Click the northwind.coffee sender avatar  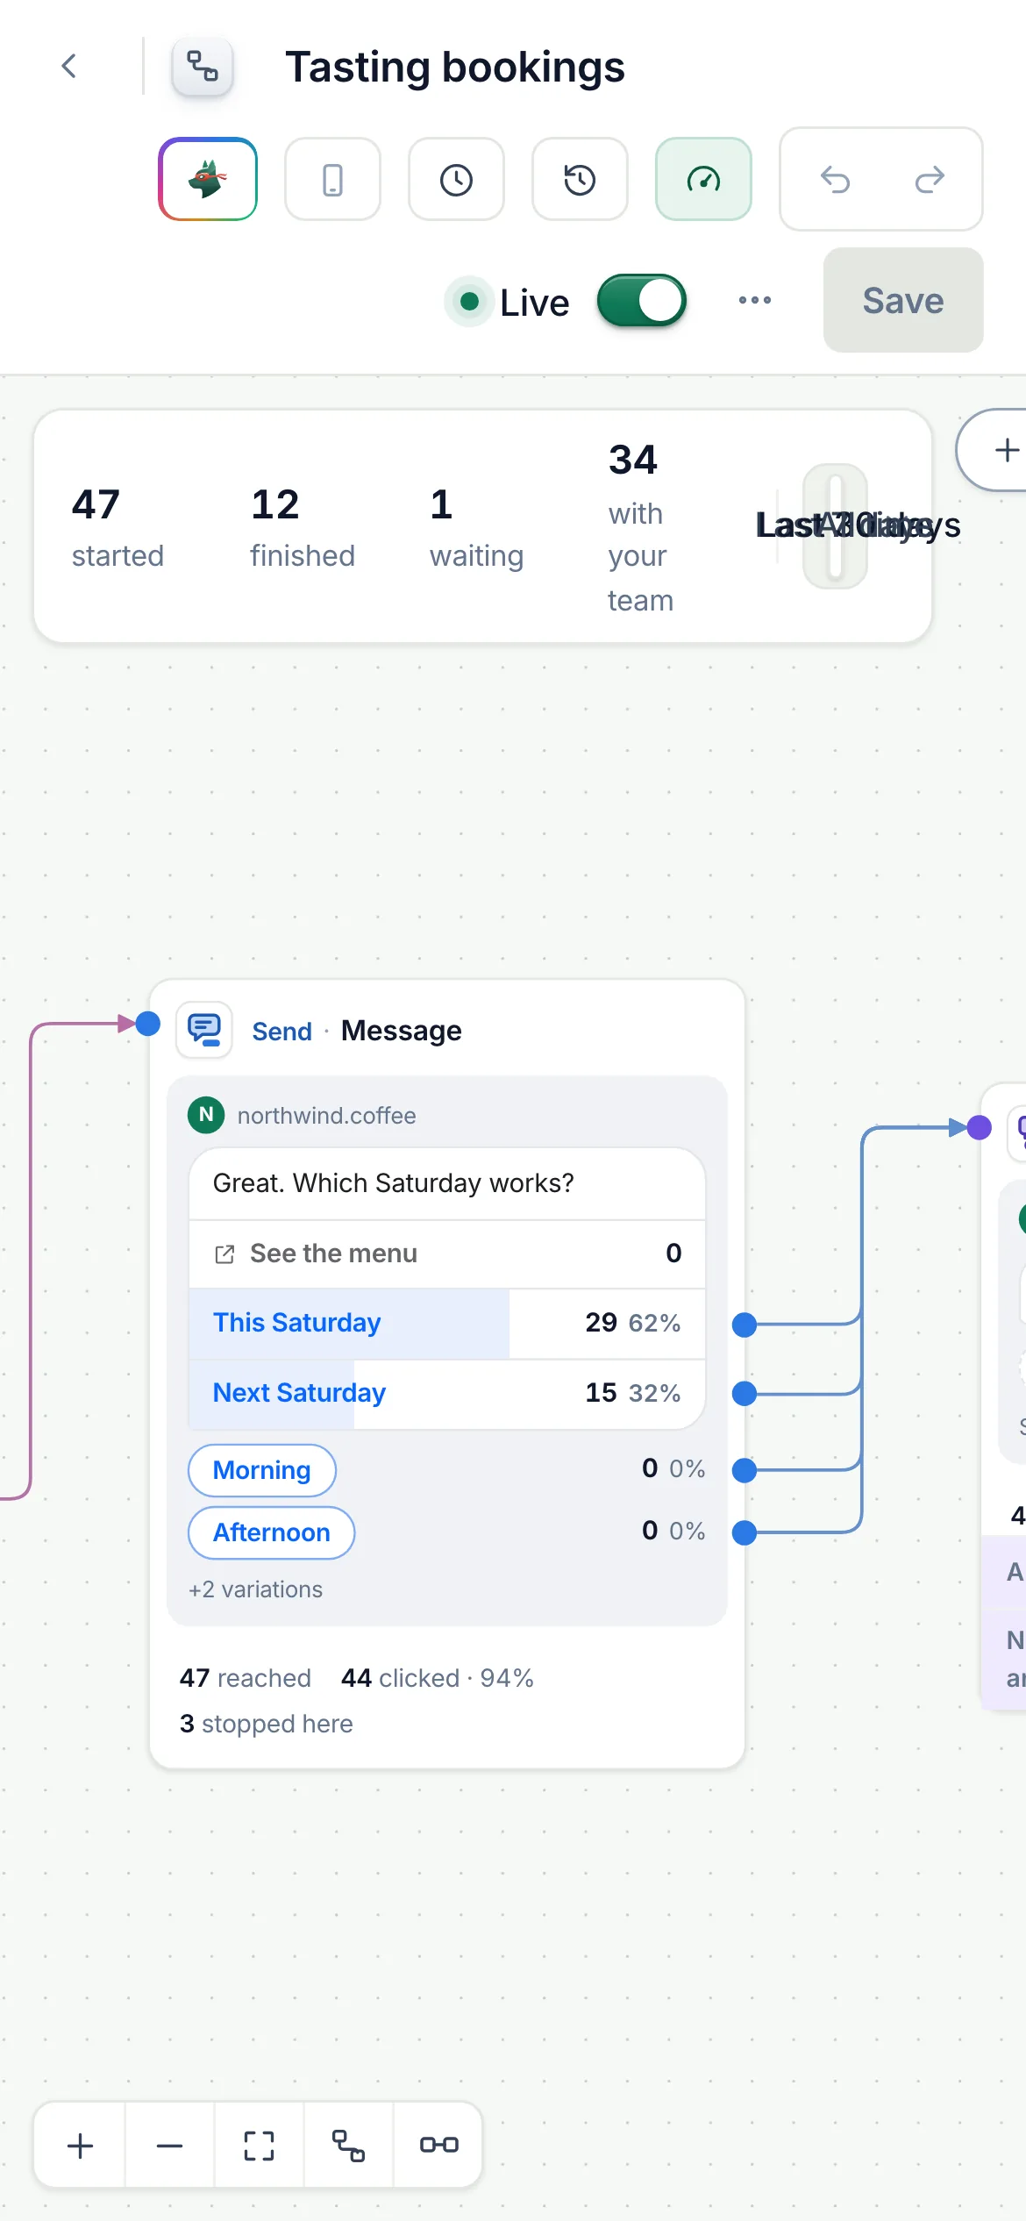tap(206, 1115)
